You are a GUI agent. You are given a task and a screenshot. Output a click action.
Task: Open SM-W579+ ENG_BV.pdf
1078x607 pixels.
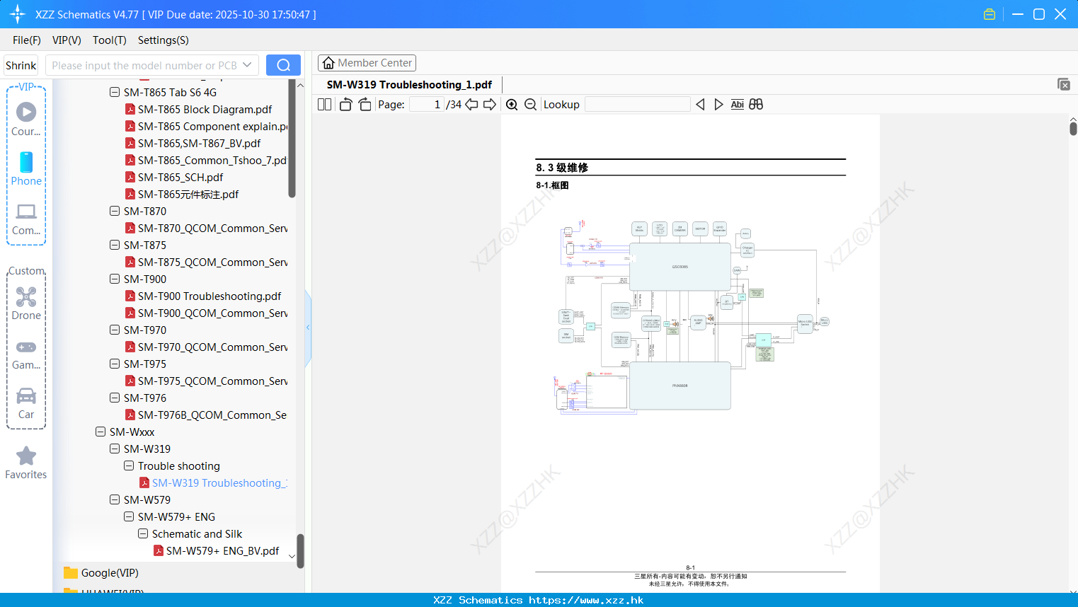(x=222, y=551)
